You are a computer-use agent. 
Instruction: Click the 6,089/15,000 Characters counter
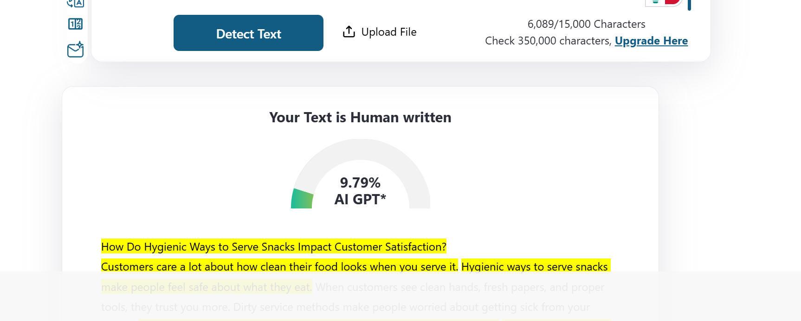pyautogui.click(x=586, y=24)
